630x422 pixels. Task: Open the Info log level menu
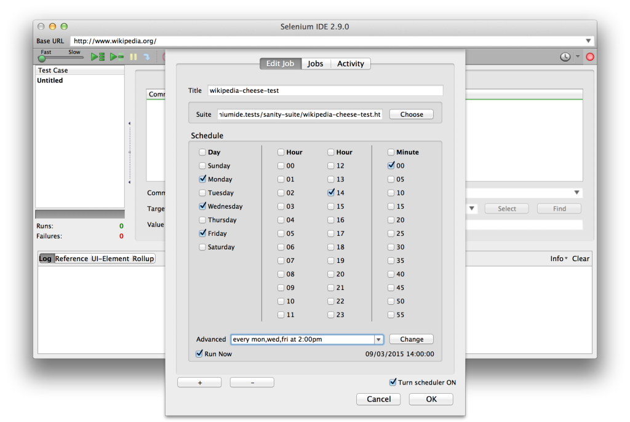(x=559, y=259)
